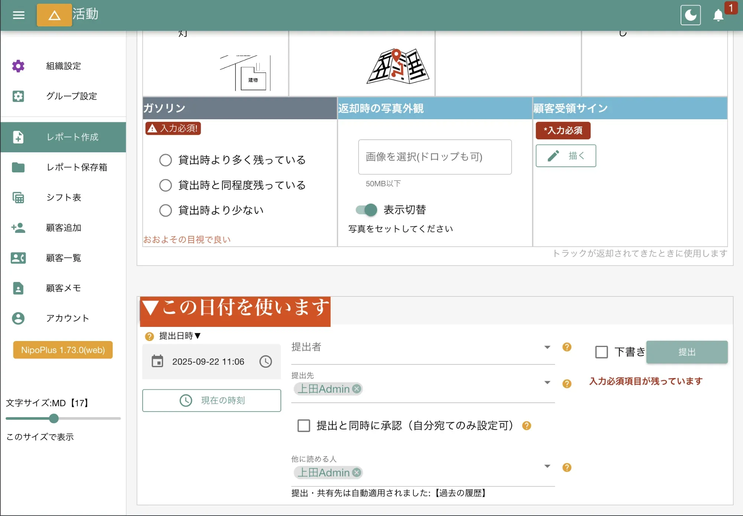Open the calendar icon next to the date
The width and height of the screenshot is (743, 516).
[x=158, y=361]
